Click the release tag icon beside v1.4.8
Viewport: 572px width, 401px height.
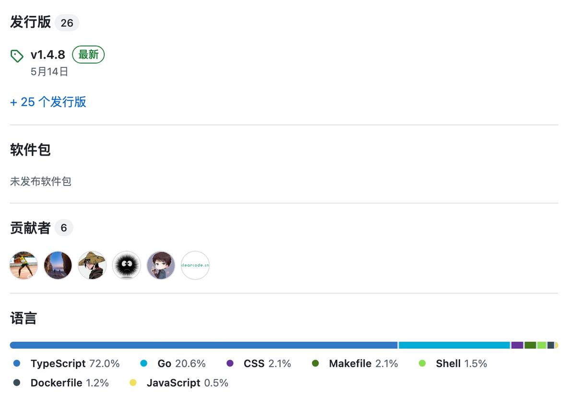click(17, 56)
